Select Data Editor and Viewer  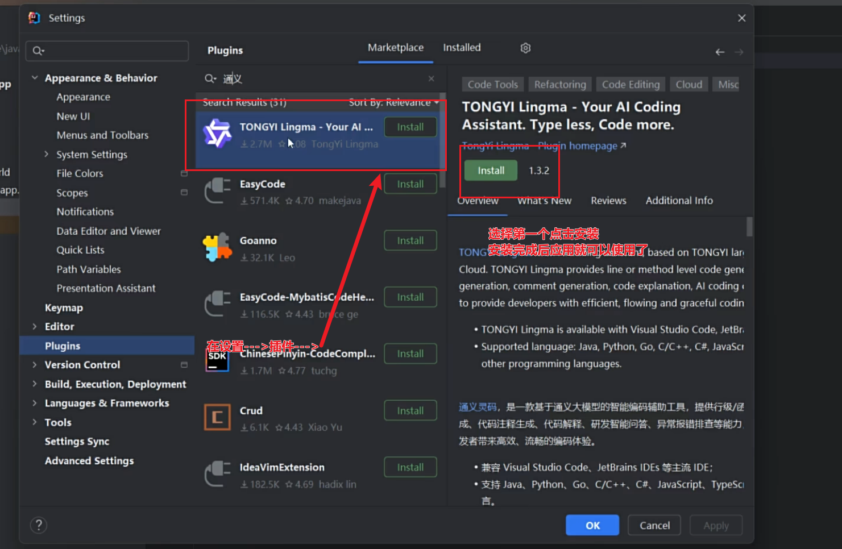click(108, 231)
